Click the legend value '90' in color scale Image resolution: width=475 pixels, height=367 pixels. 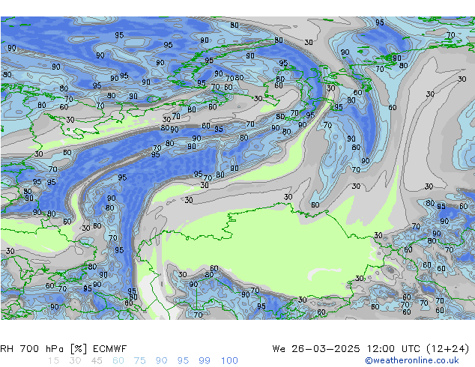click(x=161, y=361)
